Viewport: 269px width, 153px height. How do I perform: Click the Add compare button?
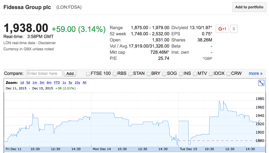pyautogui.click(x=70, y=74)
